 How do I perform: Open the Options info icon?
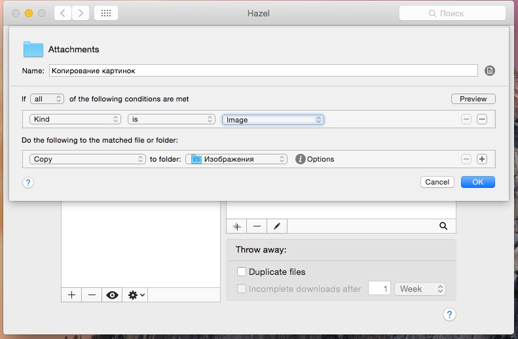300,159
